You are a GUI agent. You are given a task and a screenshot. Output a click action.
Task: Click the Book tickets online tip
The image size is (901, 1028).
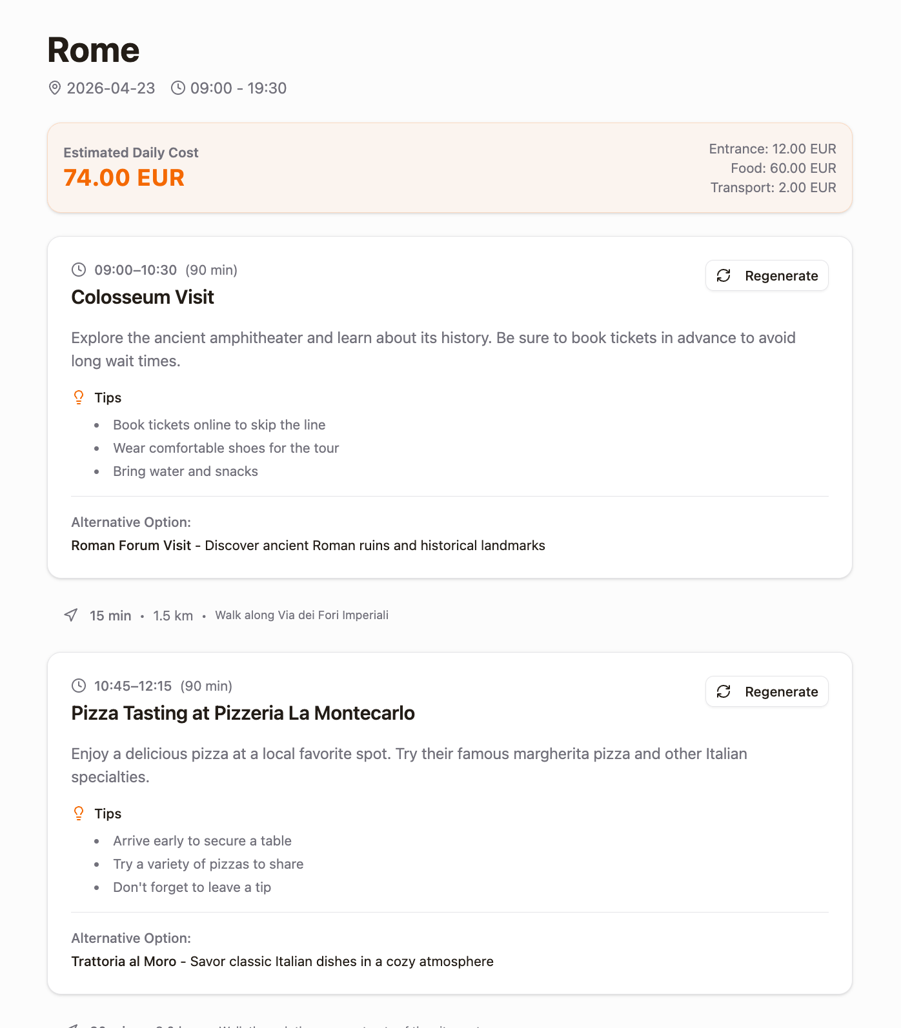pyautogui.click(x=219, y=425)
